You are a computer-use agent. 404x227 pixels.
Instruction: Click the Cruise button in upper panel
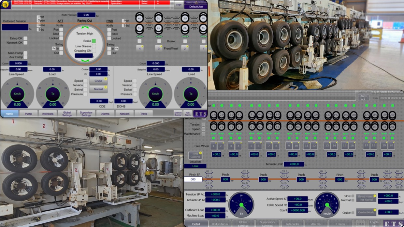click(98, 81)
